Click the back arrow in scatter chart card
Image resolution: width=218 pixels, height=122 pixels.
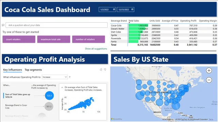(x=62, y=87)
